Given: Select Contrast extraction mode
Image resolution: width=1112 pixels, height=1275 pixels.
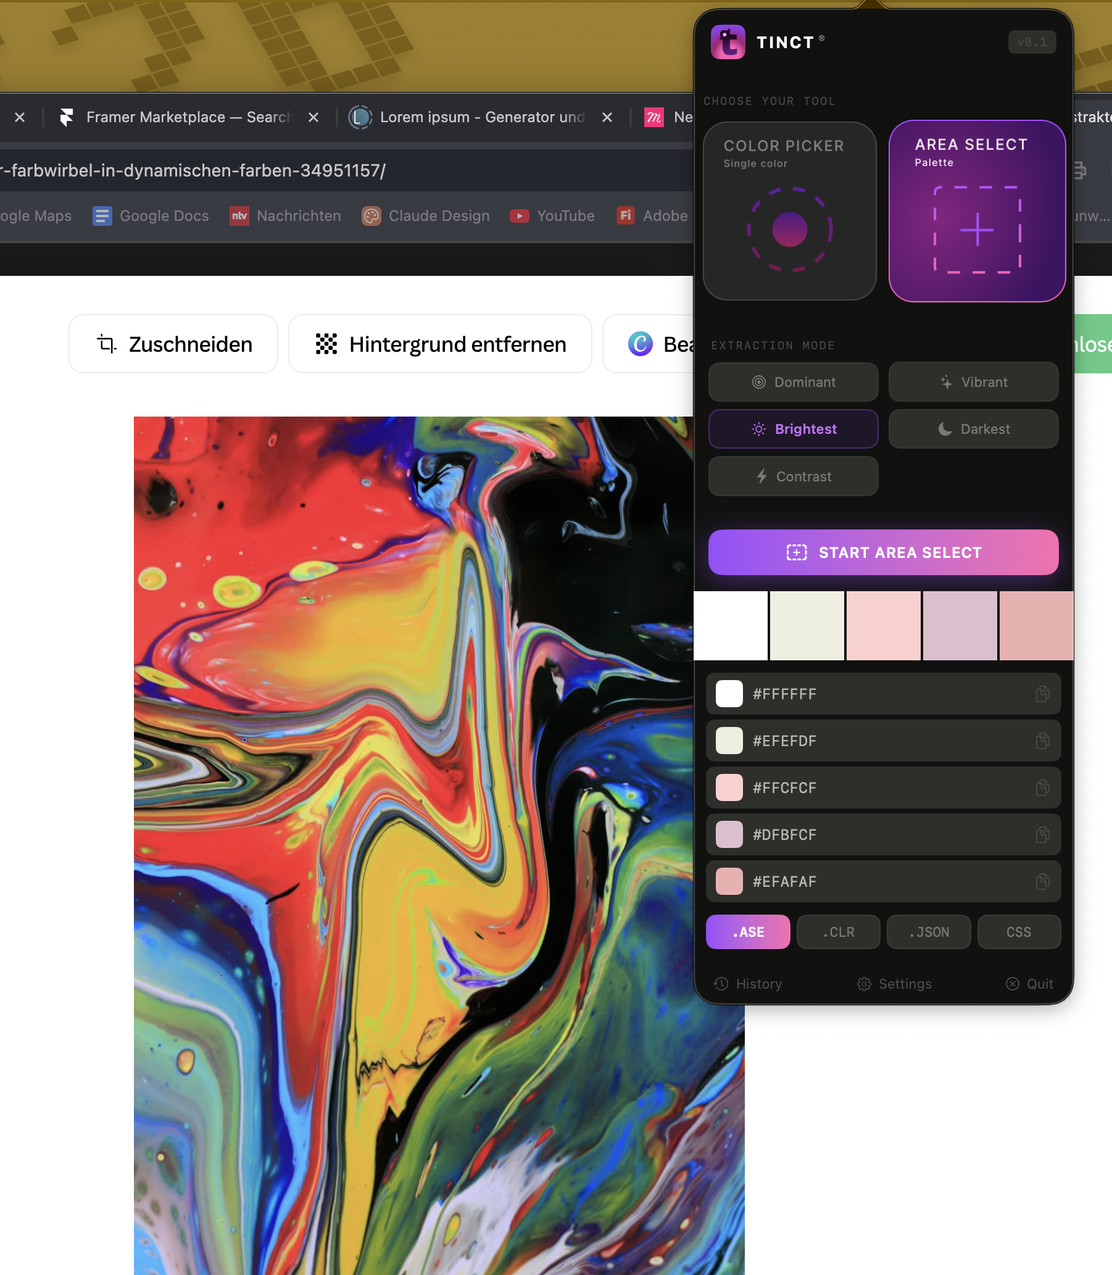Looking at the screenshot, I should 793,476.
